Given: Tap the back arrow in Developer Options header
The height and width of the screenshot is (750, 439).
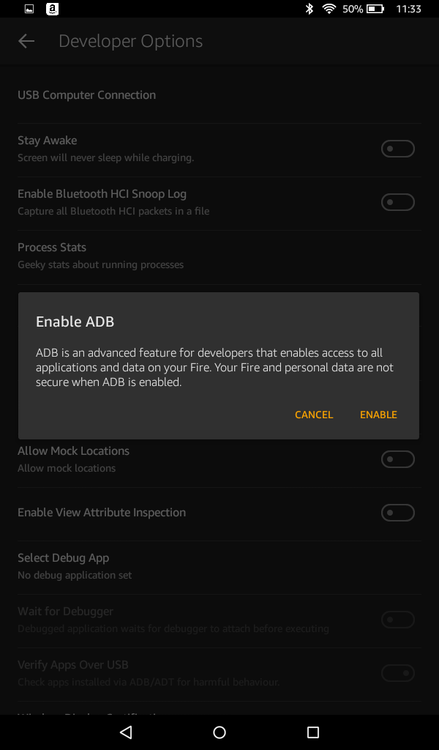Looking at the screenshot, I should coord(26,40).
